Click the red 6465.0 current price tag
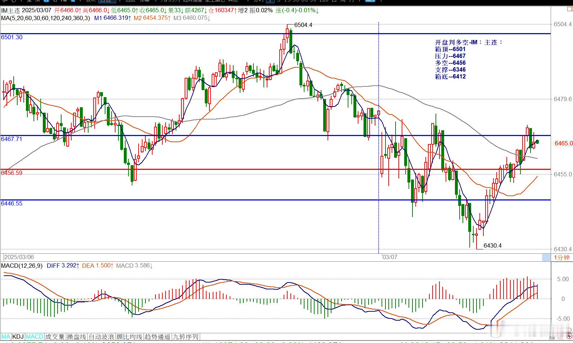 point(563,143)
